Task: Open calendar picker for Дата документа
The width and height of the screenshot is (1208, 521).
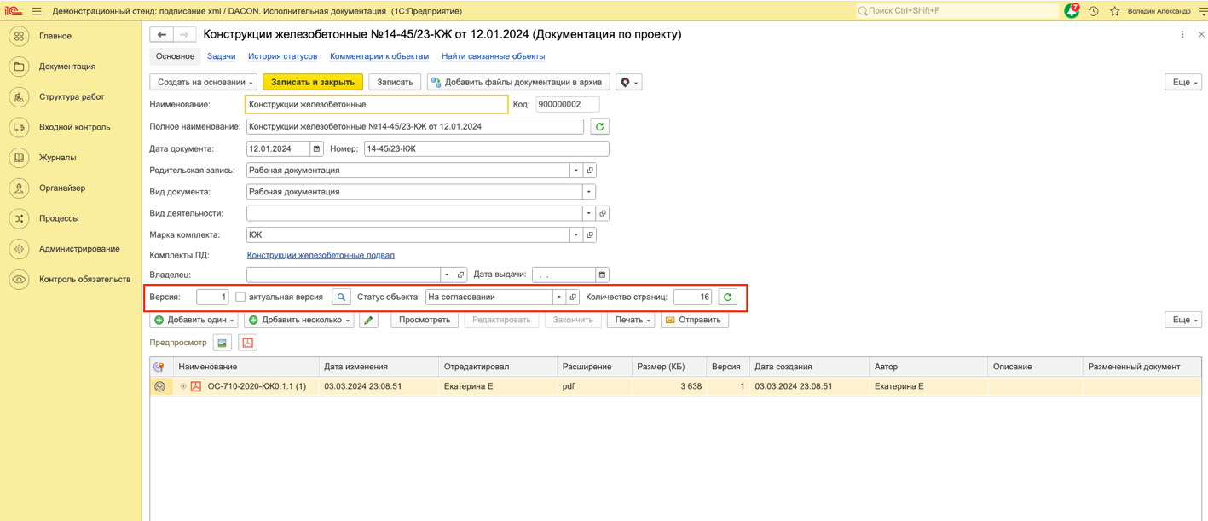Action: point(316,148)
